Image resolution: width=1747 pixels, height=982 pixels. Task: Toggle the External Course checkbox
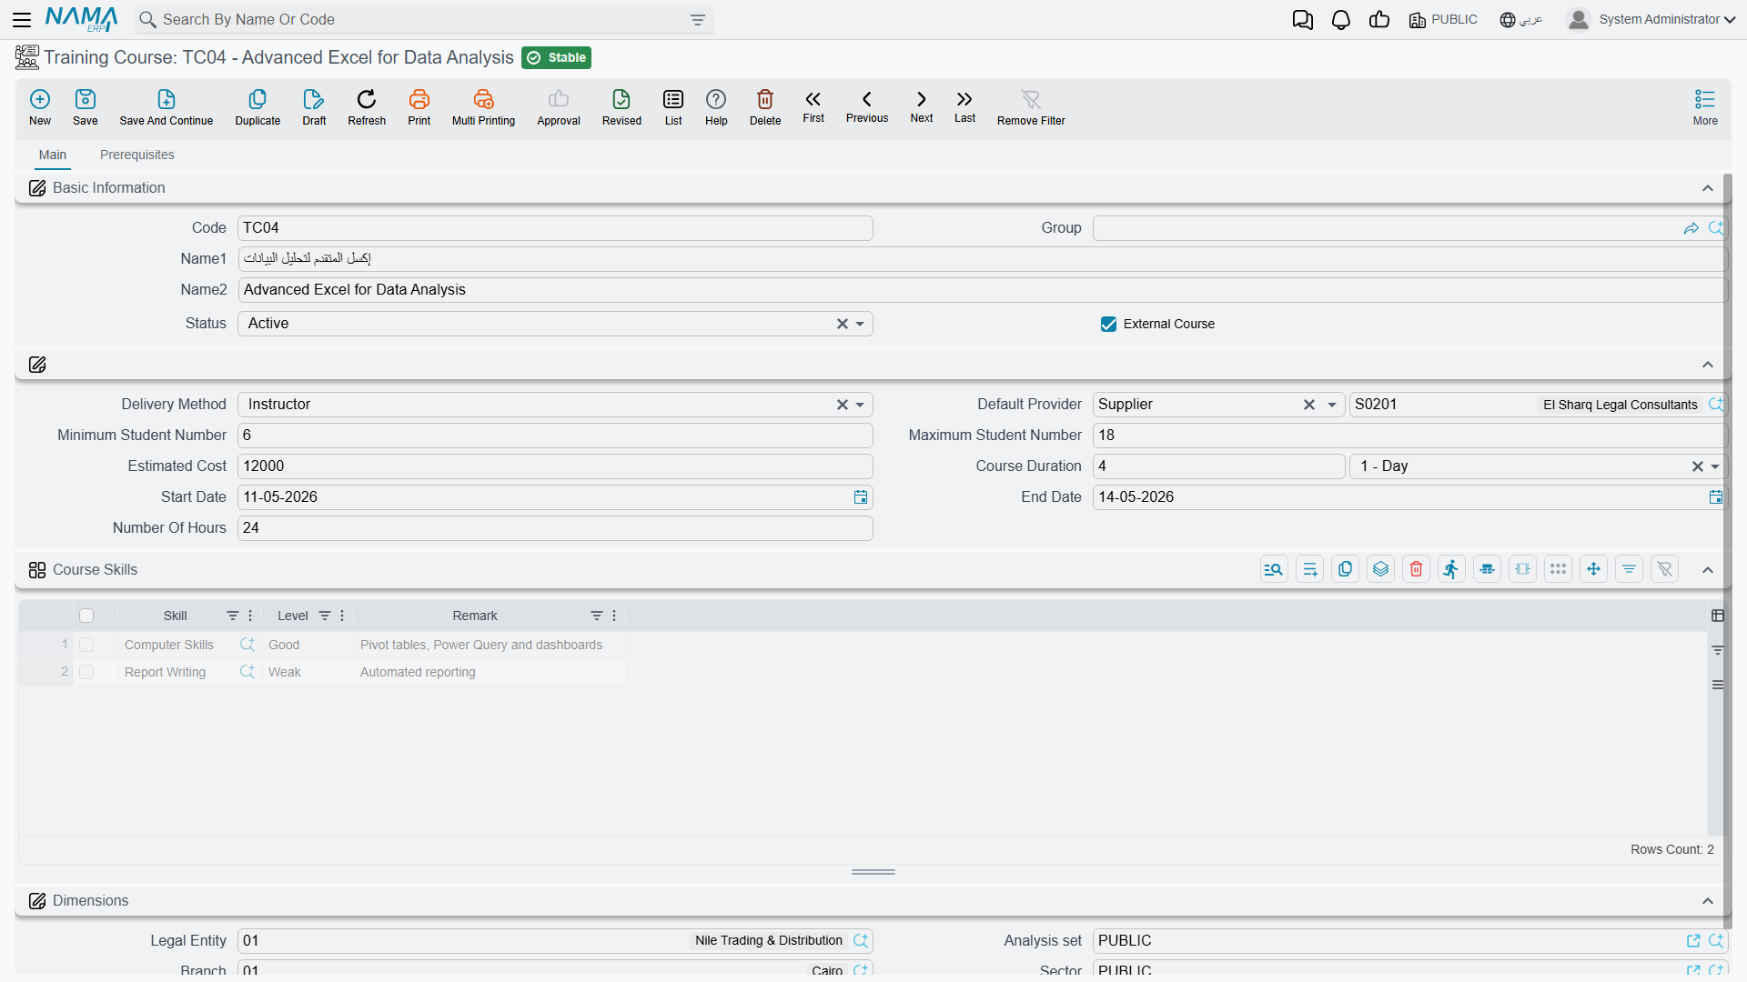point(1108,324)
